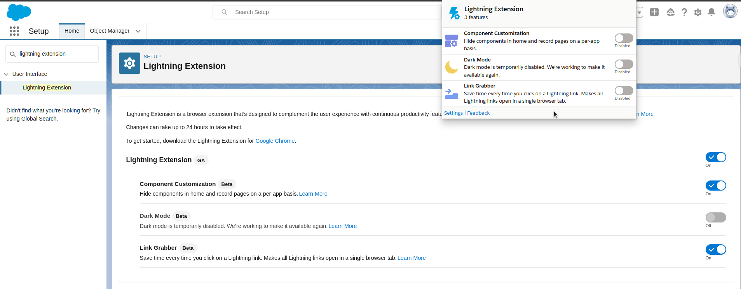The height and width of the screenshot is (289, 741).
Task: Open Feedback link in extension popup
Action: click(x=478, y=113)
